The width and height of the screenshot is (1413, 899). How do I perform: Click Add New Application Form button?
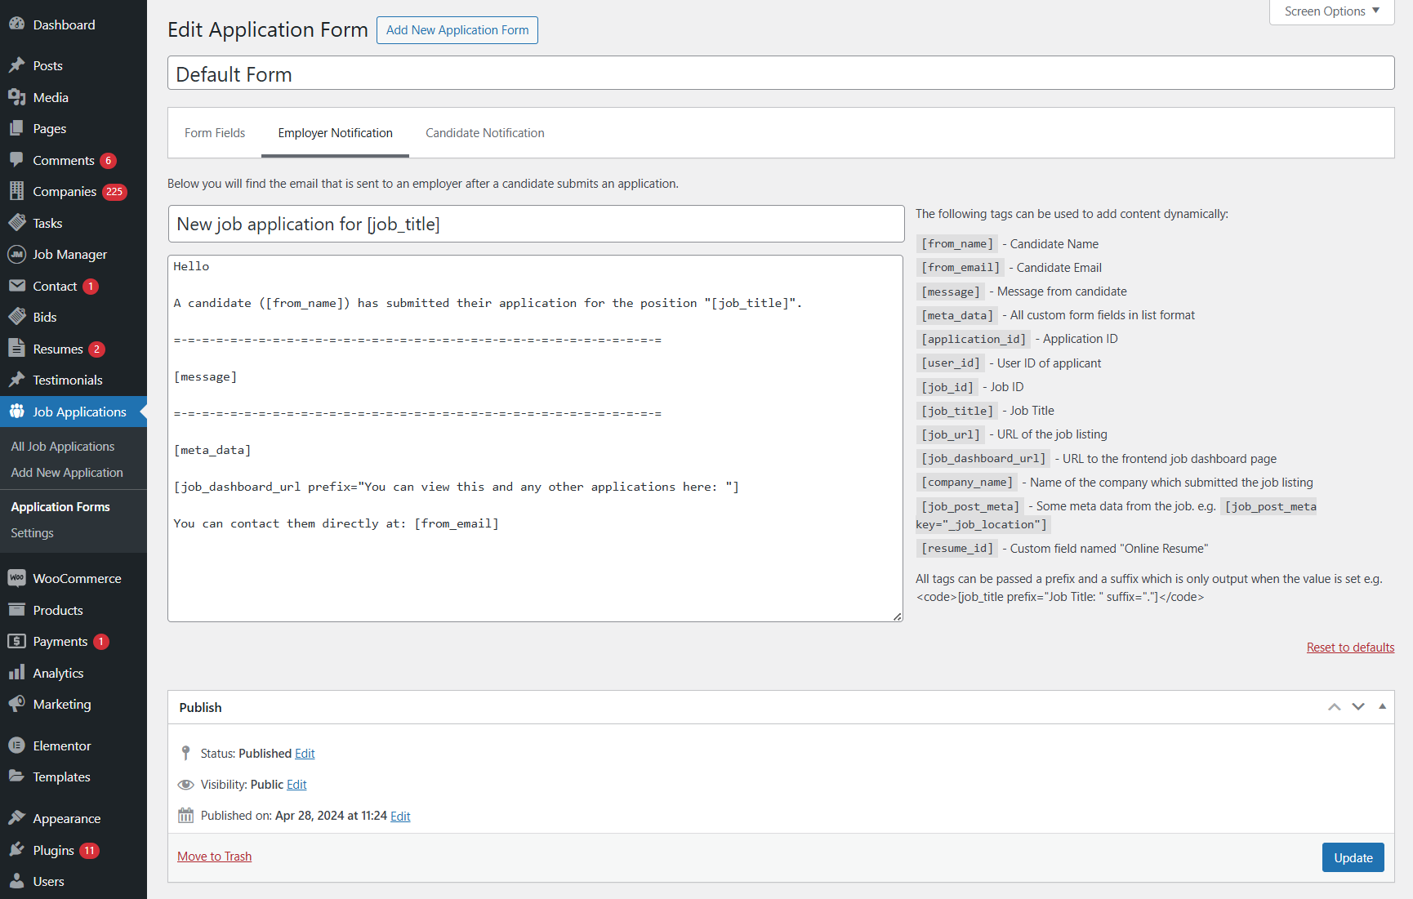click(457, 30)
